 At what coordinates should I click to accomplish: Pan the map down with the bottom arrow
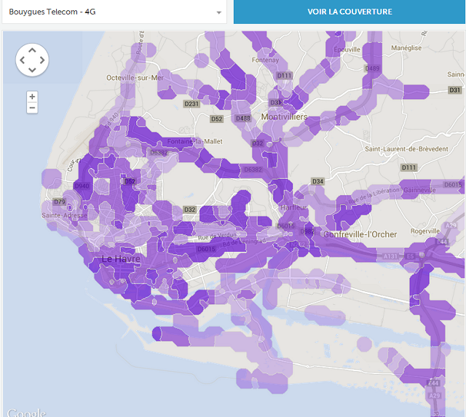tap(32, 70)
